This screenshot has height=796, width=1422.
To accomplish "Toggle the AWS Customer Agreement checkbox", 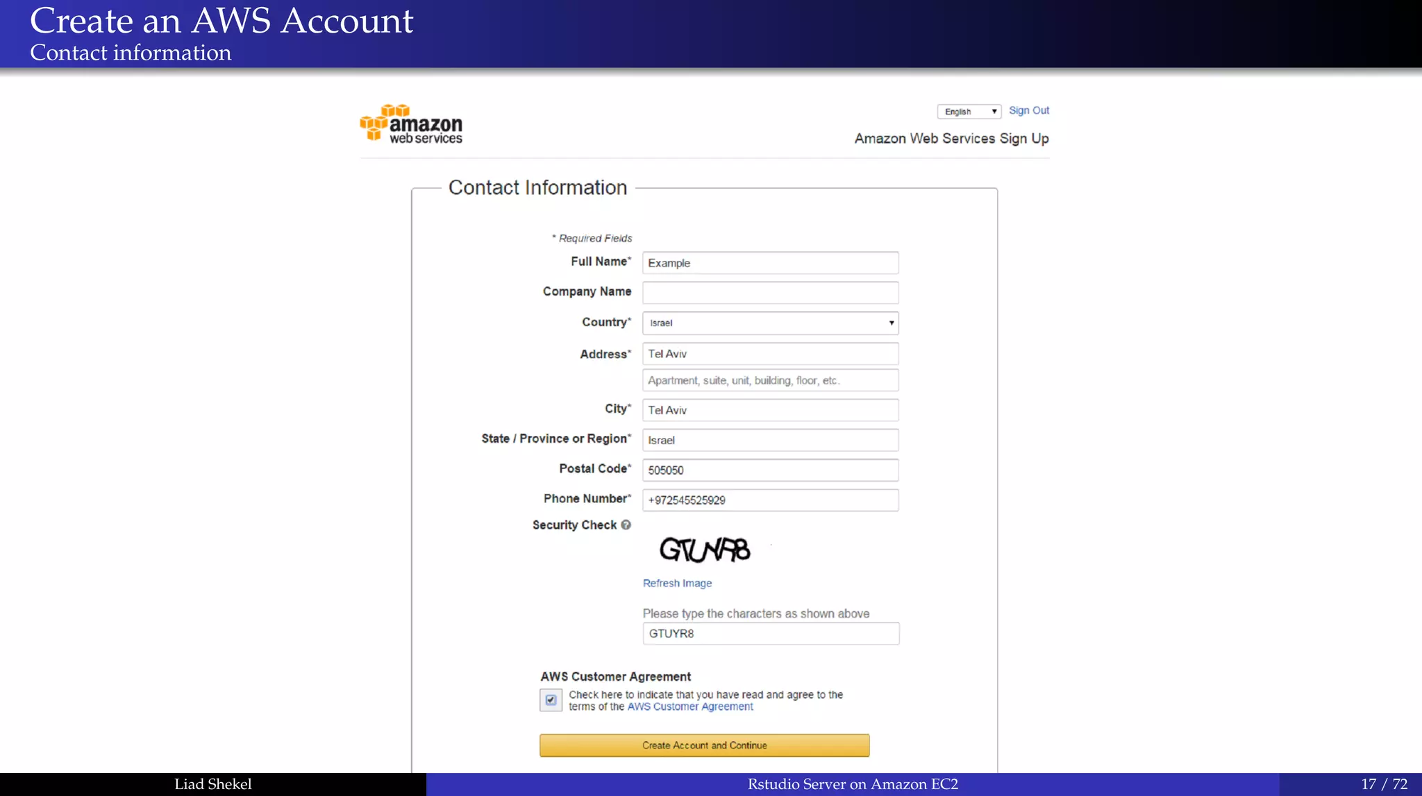I will pyautogui.click(x=551, y=700).
